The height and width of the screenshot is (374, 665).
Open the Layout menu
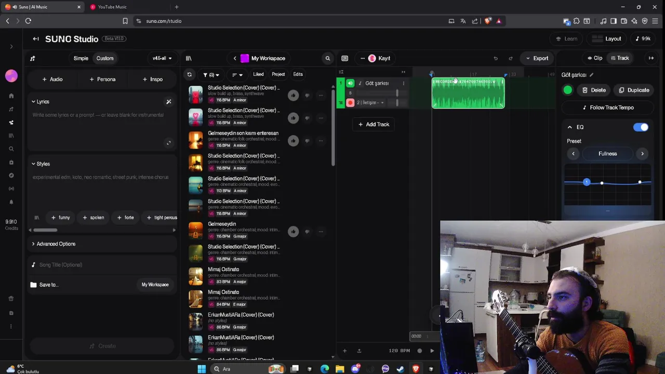point(607,39)
